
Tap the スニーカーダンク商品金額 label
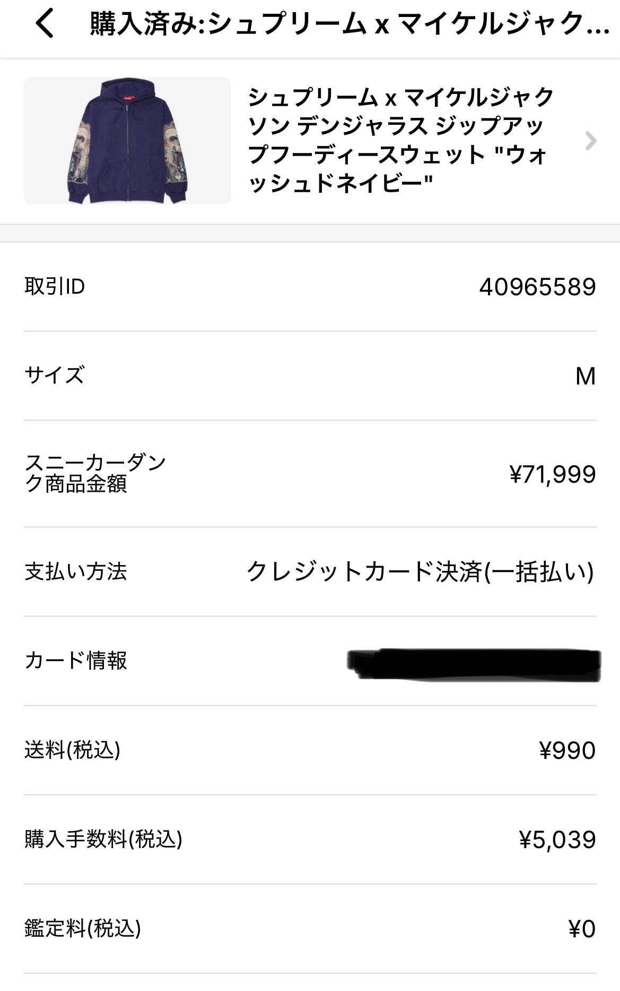(95, 474)
